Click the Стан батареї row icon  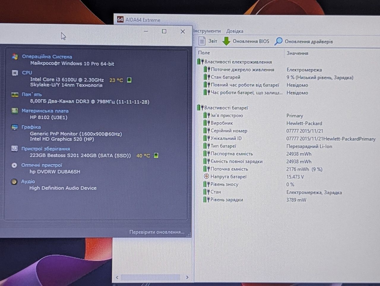[x=207, y=77]
